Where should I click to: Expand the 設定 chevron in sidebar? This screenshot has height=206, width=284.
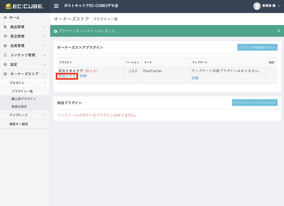click(45, 65)
